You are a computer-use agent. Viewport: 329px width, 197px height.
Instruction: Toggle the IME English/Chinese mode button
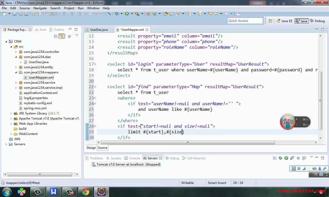point(299,169)
